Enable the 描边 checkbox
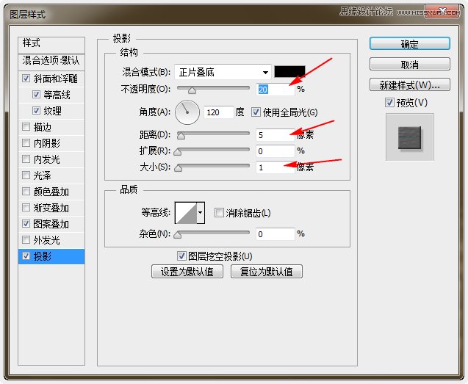This screenshot has width=468, height=384. point(26,127)
